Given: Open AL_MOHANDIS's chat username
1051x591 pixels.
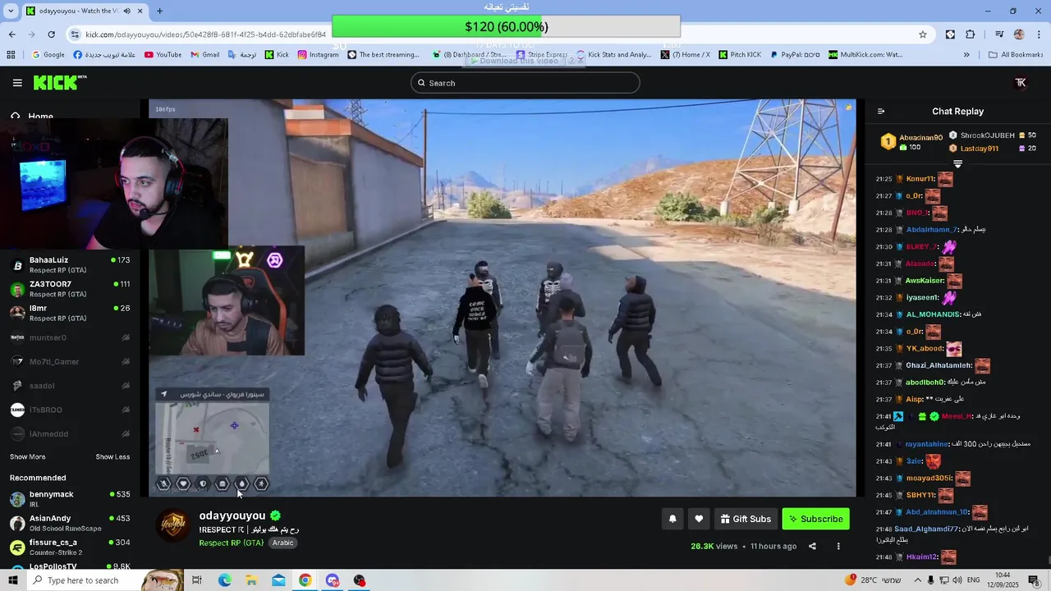Looking at the screenshot, I should coord(933,314).
